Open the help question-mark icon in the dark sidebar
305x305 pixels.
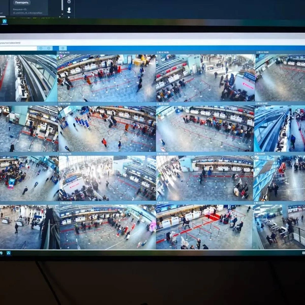(69, 2)
